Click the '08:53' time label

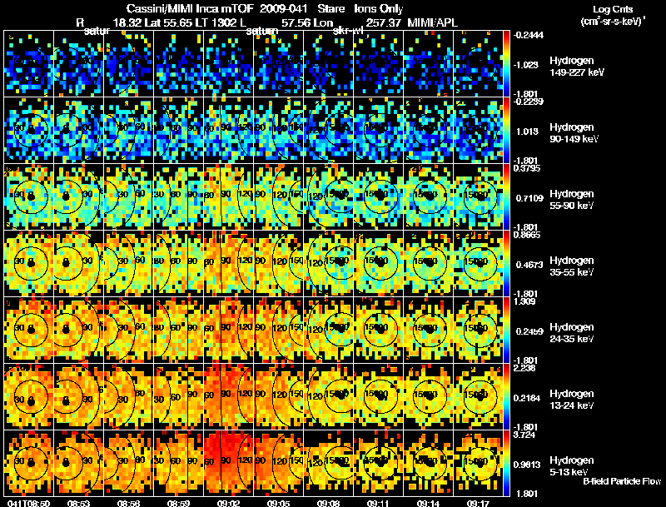pyautogui.click(x=78, y=503)
